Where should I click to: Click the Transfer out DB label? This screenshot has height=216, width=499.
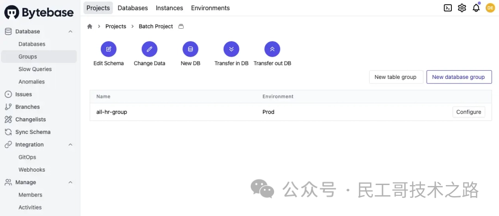pyautogui.click(x=273, y=63)
